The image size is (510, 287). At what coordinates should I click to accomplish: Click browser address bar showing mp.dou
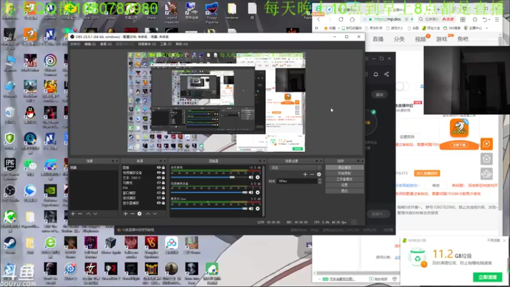point(388,20)
